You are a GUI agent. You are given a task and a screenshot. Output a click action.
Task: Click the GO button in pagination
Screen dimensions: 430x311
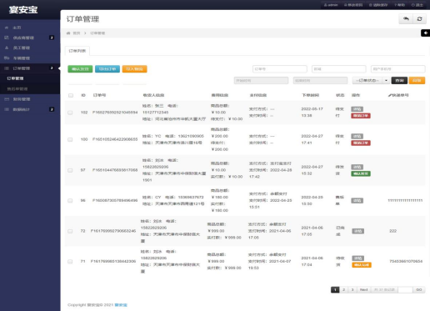[x=419, y=289]
